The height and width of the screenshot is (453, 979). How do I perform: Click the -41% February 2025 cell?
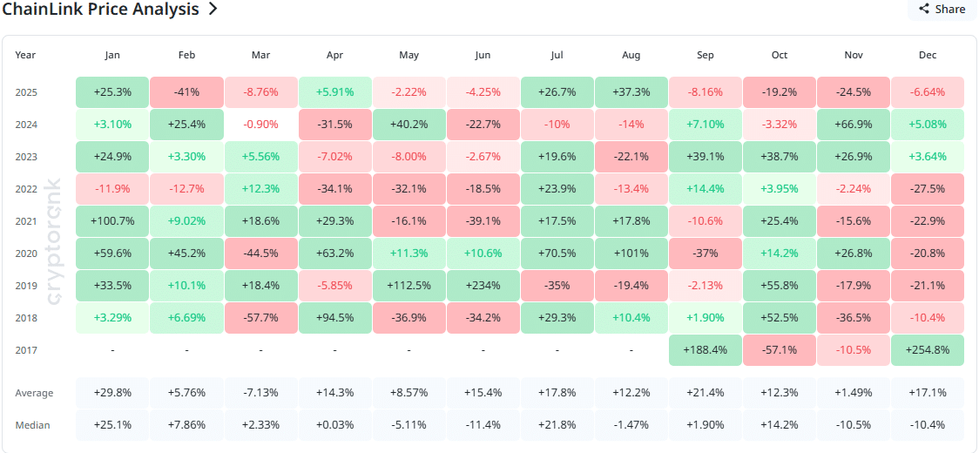click(x=186, y=92)
